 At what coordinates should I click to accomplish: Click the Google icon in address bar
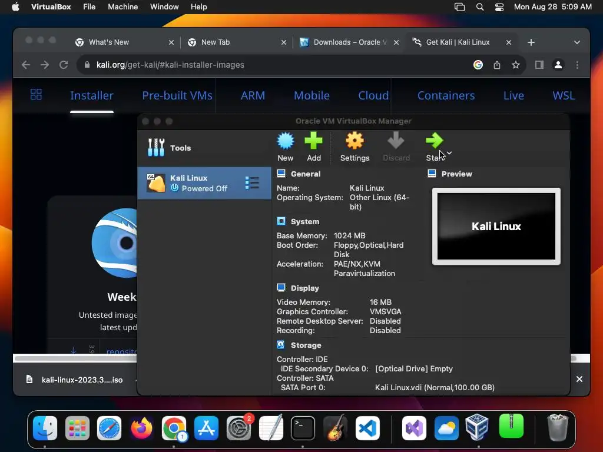[x=478, y=65]
